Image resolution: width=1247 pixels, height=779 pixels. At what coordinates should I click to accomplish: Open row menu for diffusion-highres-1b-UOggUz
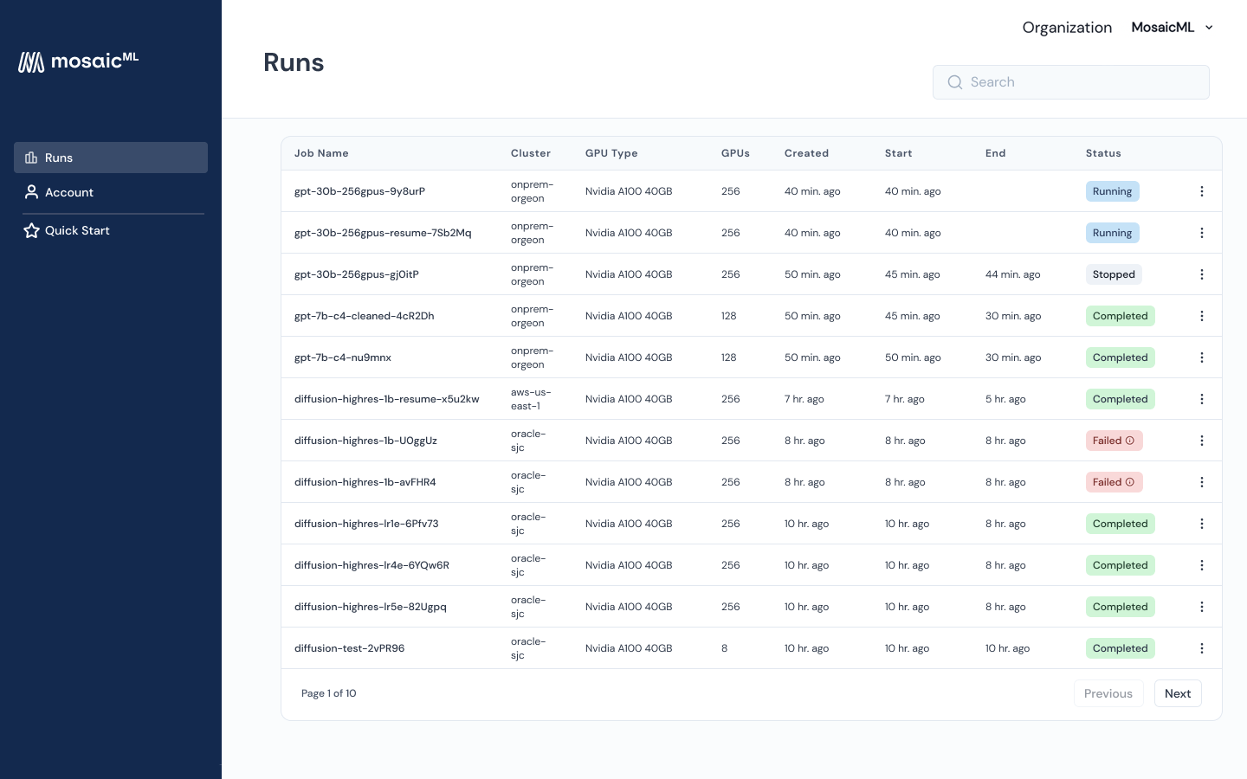(1202, 441)
